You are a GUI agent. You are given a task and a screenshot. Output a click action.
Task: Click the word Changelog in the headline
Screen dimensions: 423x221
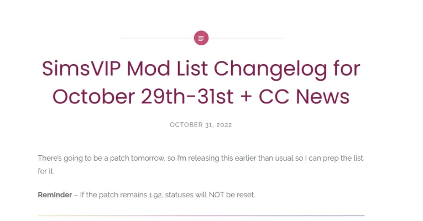pos(270,70)
